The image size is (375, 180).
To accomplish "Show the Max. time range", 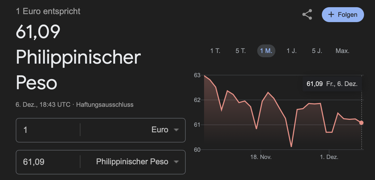I will 342,51.
